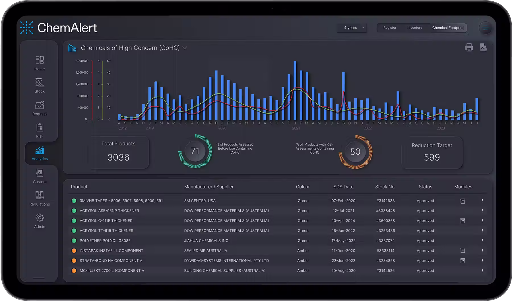Click the Modules column header
The width and height of the screenshot is (512, 301).
pos(463,187)
